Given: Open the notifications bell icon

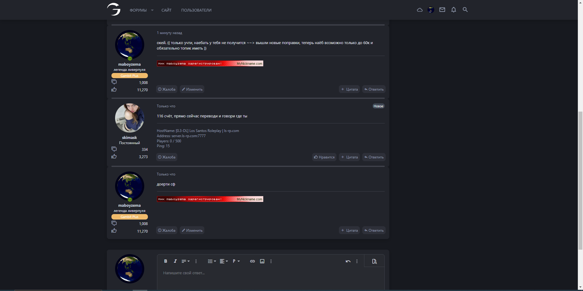Looking at the screenshot, I should (x=453, y=10).
